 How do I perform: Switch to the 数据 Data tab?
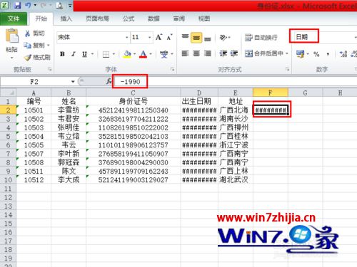(154, 19)
